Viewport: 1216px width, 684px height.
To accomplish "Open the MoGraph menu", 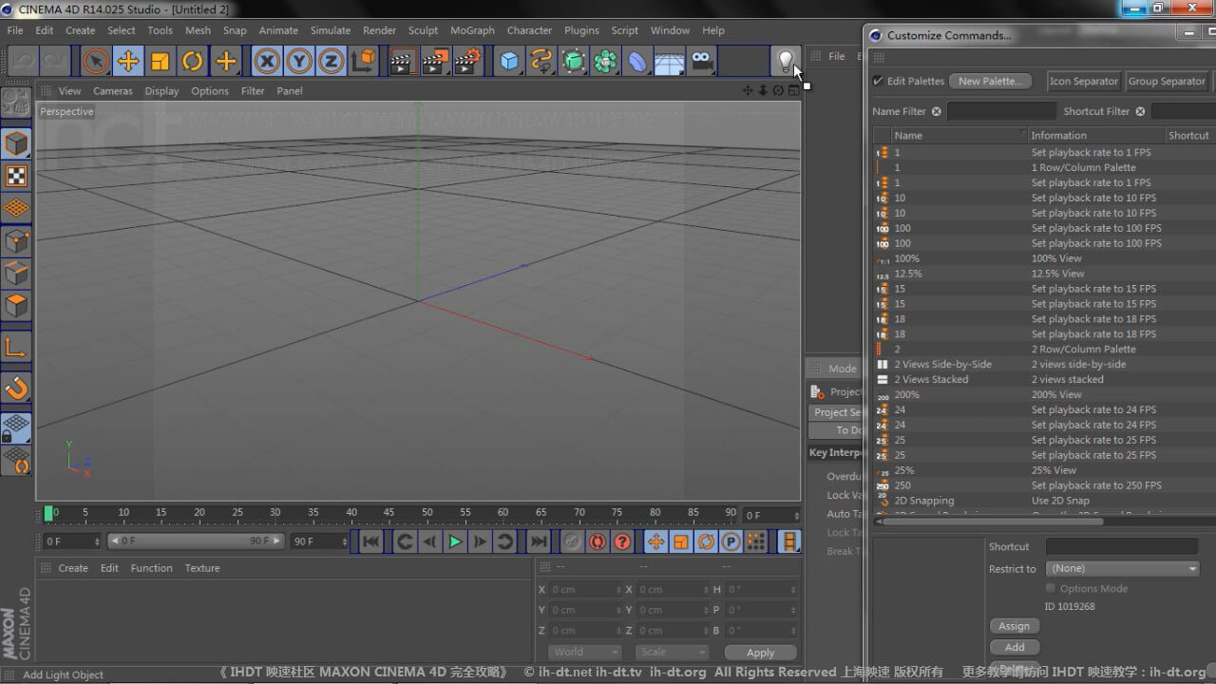I will point(472,30).
